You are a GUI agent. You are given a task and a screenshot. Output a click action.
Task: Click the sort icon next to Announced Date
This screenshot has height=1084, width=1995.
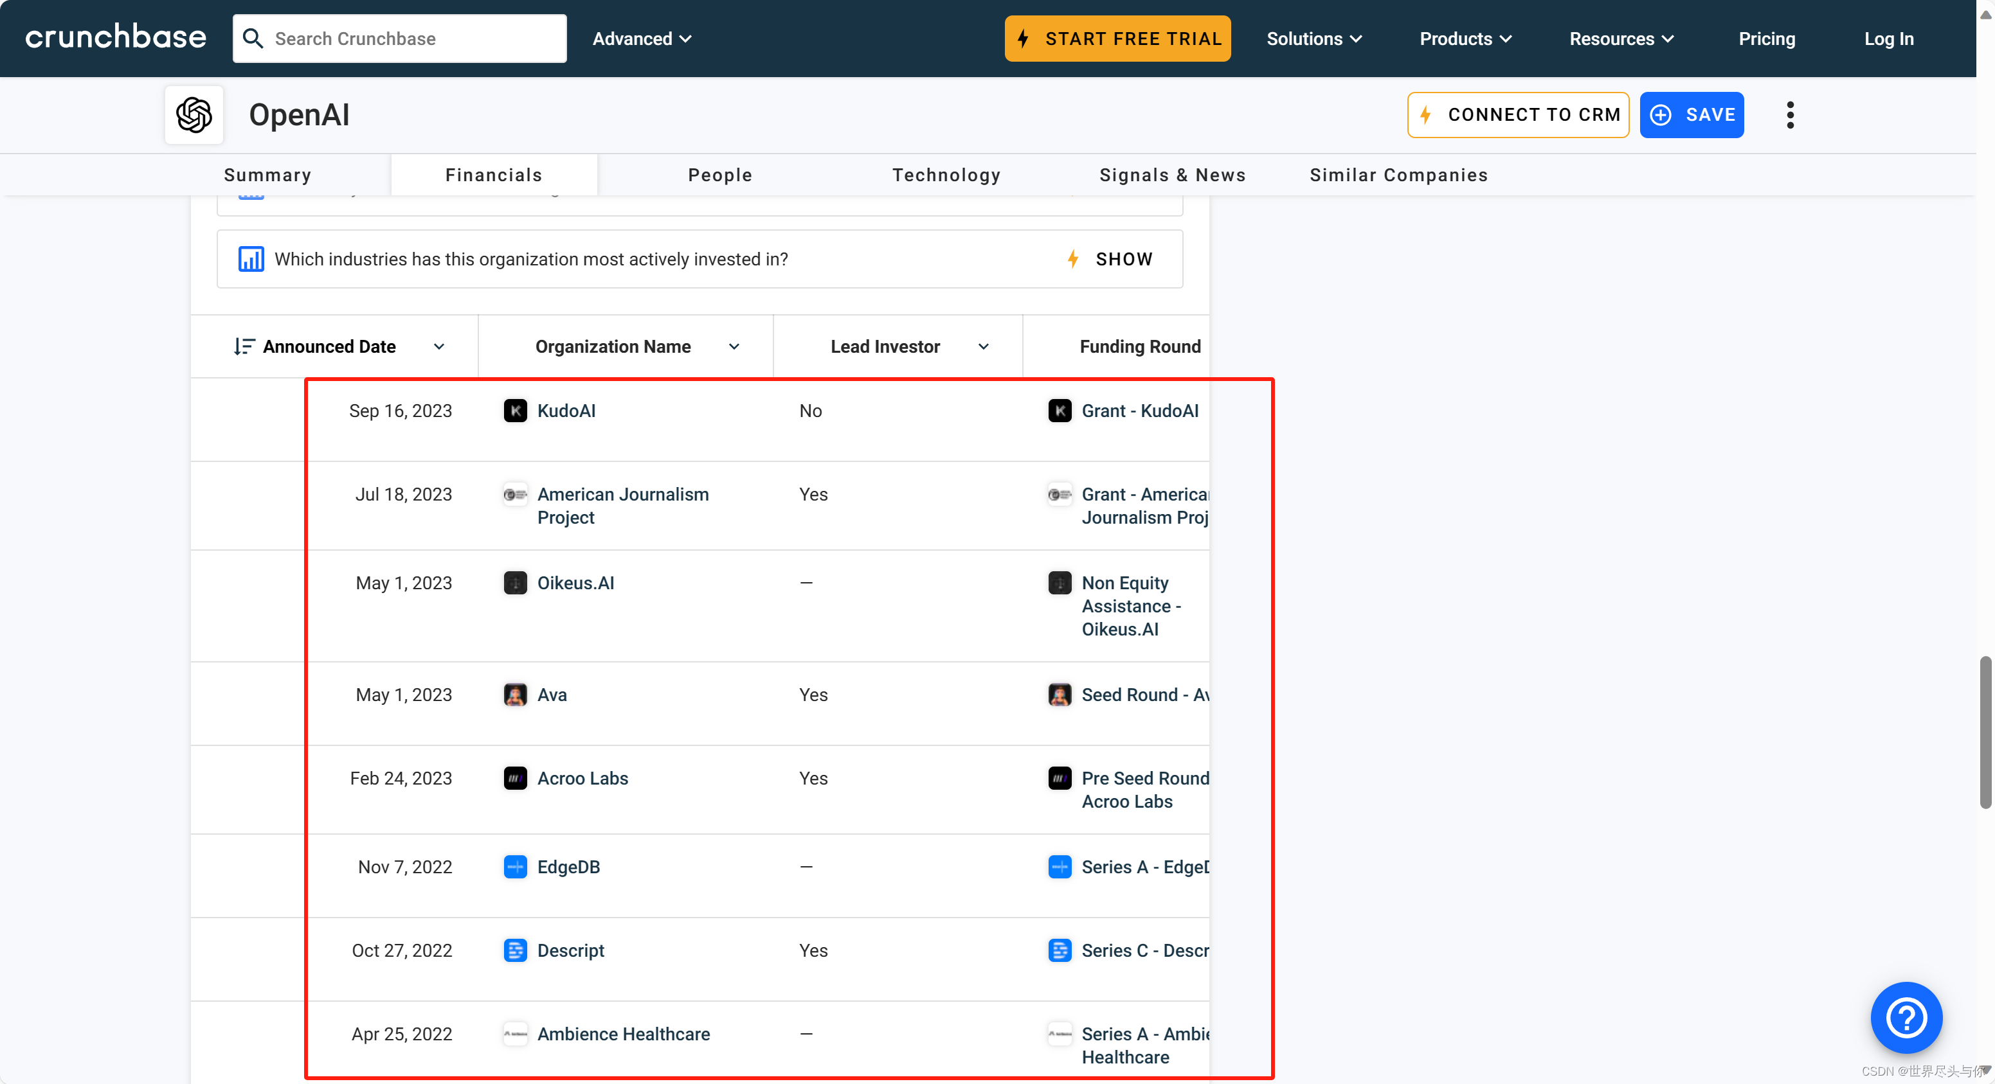(x=244, y=346)
